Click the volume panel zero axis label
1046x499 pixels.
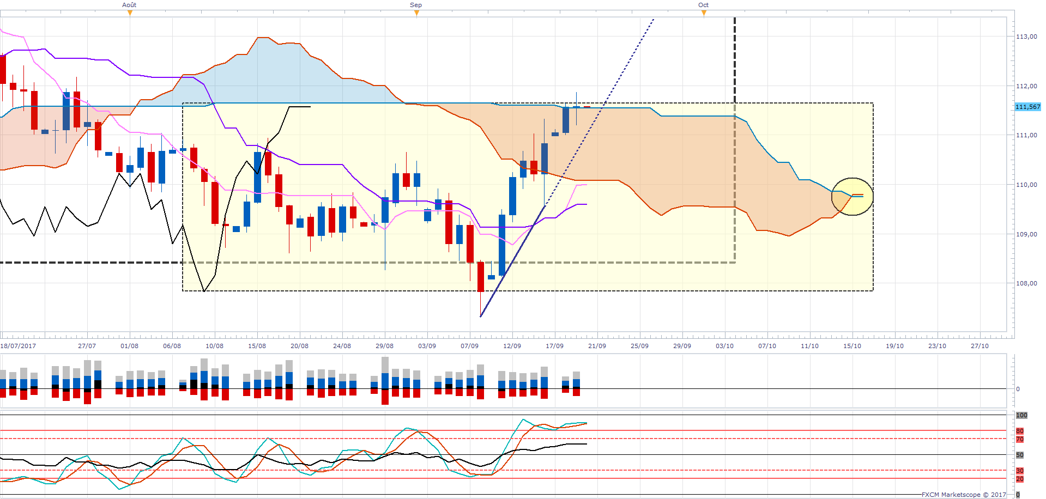tap(1018, 389)
